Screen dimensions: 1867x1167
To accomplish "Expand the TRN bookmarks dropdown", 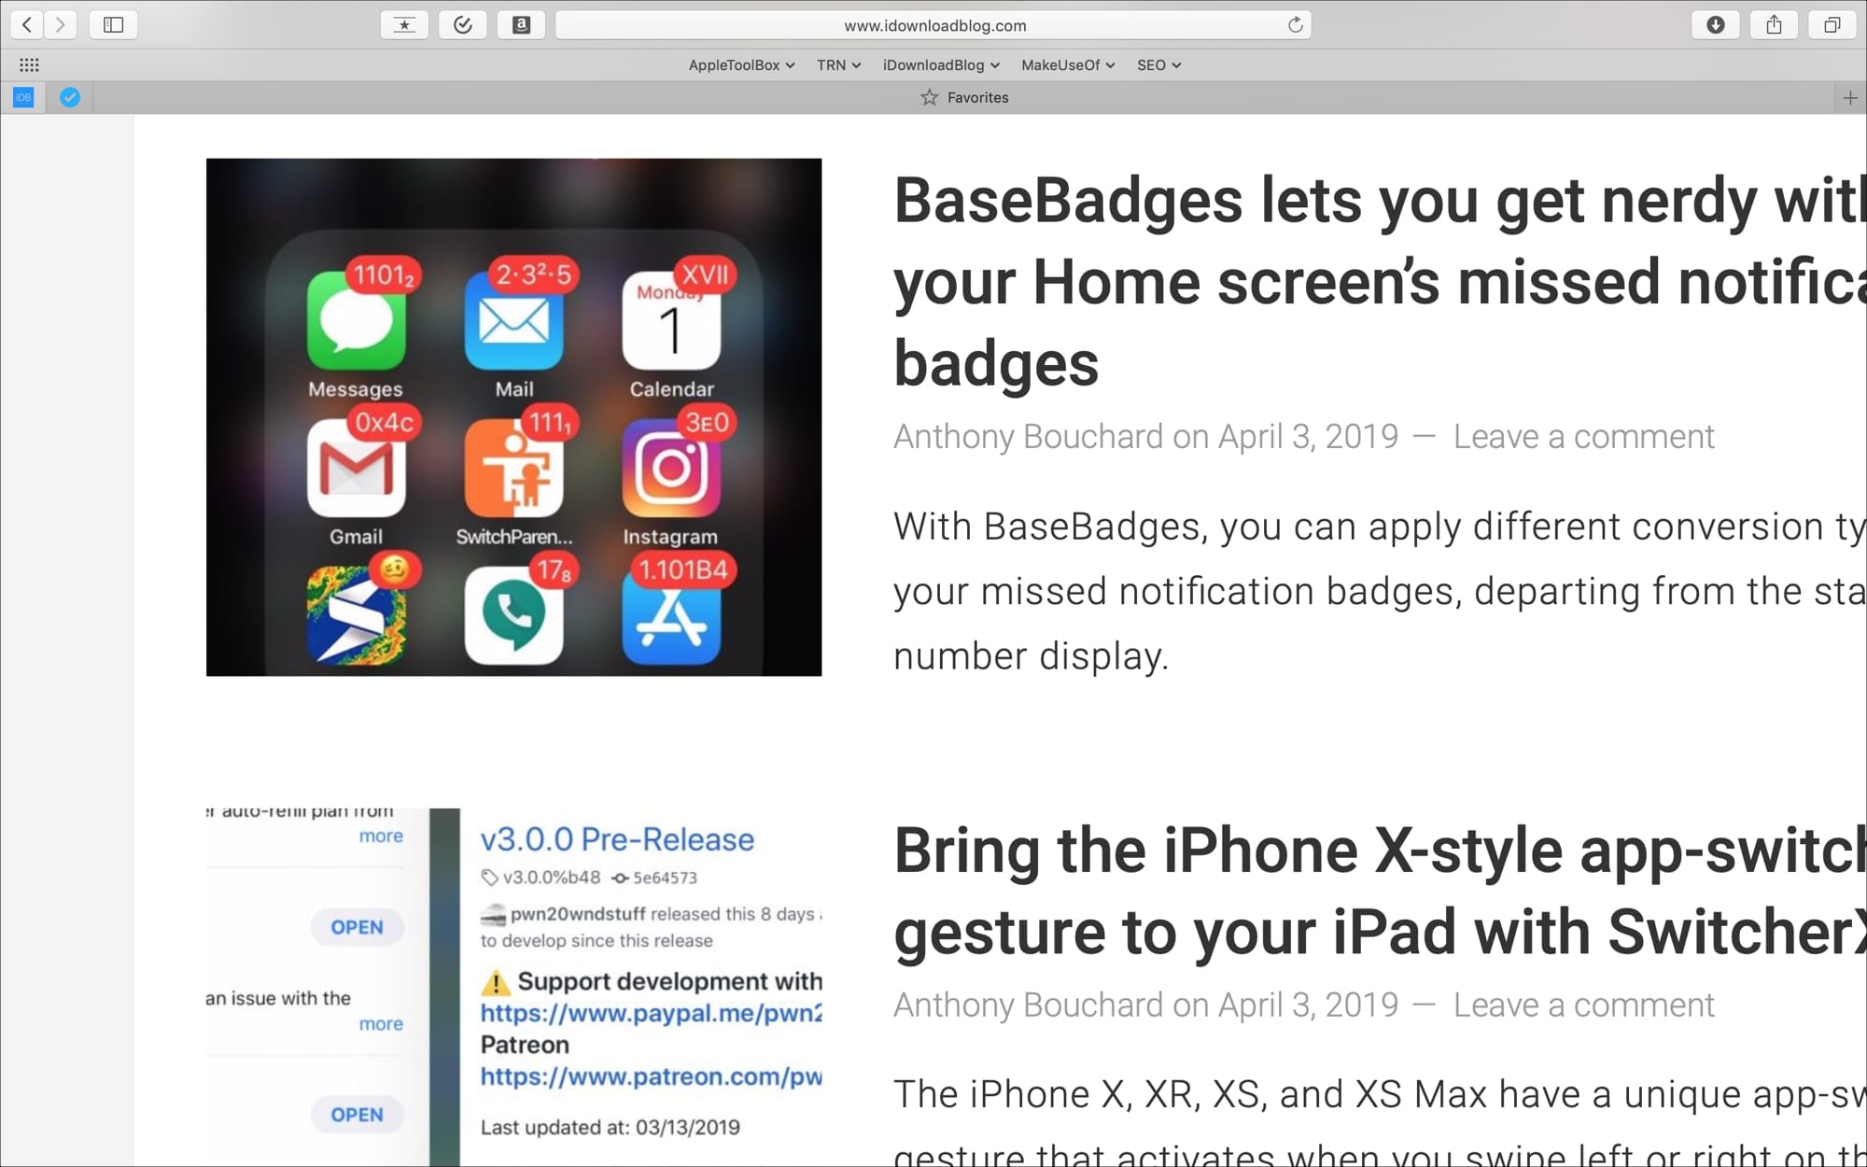I will click(837, 65).
